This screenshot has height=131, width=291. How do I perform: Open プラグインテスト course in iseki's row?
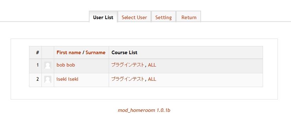click(x=127, y=79)
